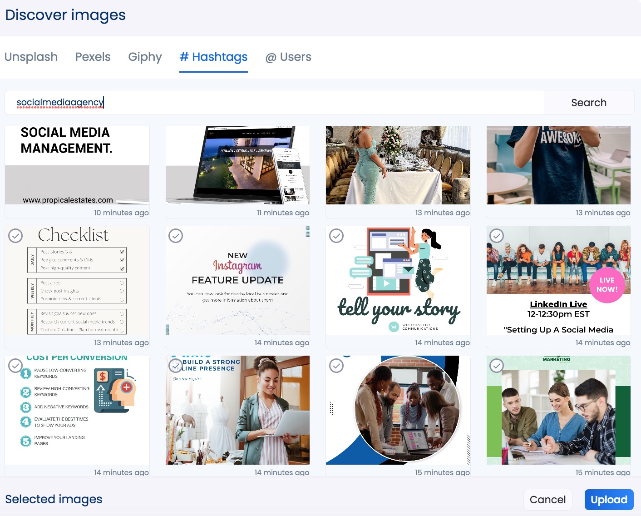Select the Cost Per Conversion image
Screen dimensions: 641x516
(x=16, y=366)
